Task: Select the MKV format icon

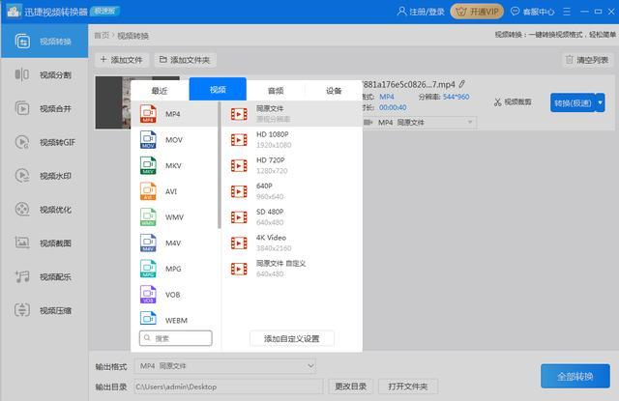Action: (148, 165)
